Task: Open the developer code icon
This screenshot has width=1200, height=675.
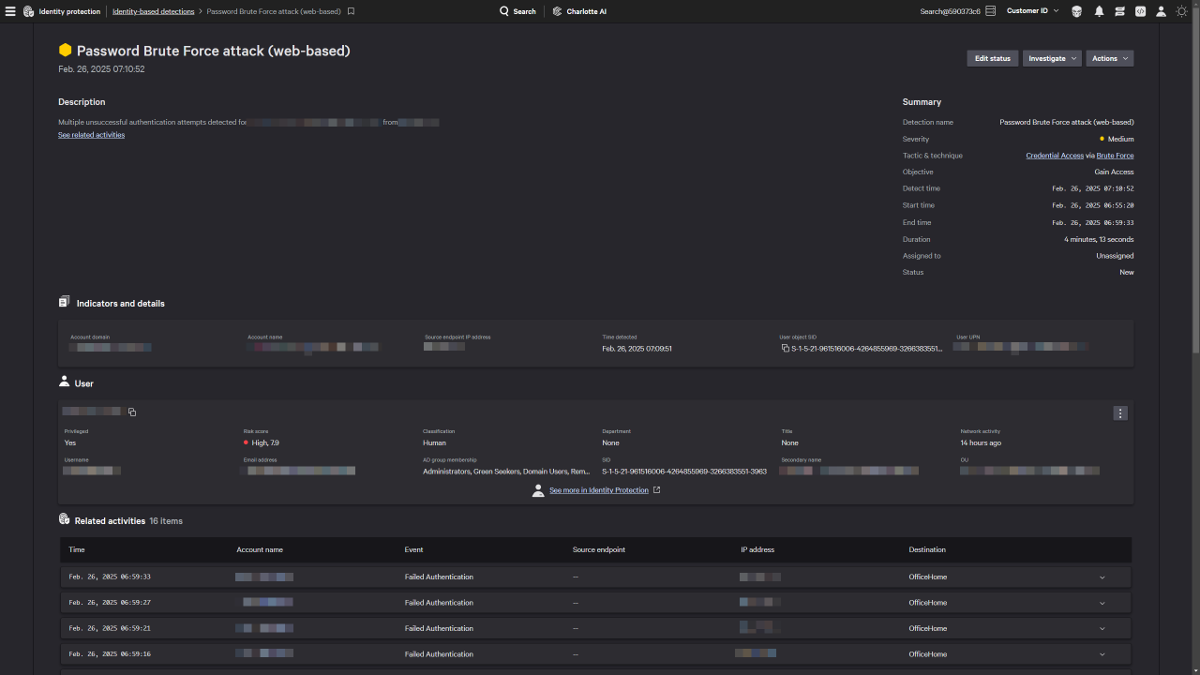Action: (x=1140, y=11)
